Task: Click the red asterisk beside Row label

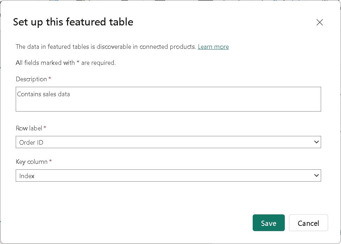Action: (45, 128)
